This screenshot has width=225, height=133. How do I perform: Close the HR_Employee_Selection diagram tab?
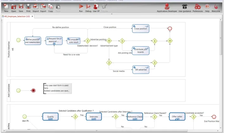click(32, 17)
